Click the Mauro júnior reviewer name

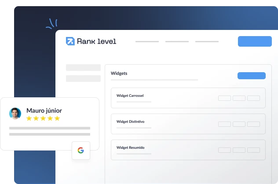click(44, 110)
